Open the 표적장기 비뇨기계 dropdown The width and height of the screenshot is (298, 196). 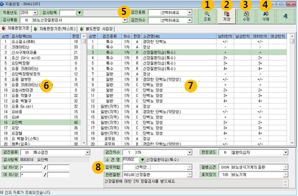(286, 175)
